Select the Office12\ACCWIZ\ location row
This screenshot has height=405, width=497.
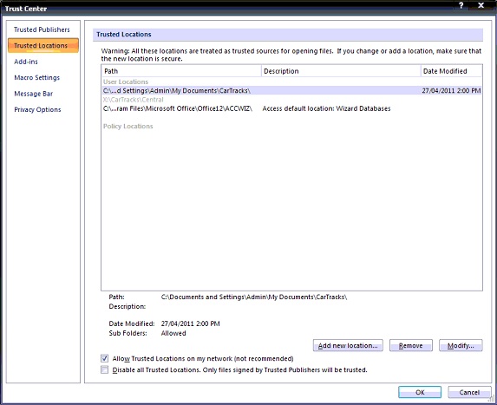[291, 108]
